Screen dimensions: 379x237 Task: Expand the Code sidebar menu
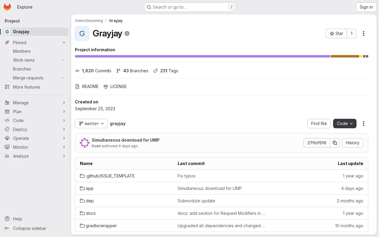pos(36,121)
